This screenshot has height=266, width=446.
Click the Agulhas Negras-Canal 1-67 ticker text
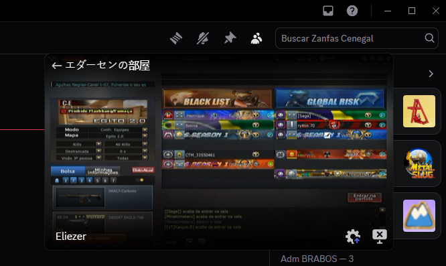[101, 85]
